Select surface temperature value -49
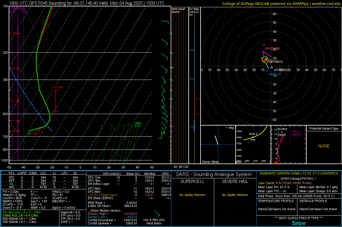This screenshot has height=227, width=342. coord(35,134)
